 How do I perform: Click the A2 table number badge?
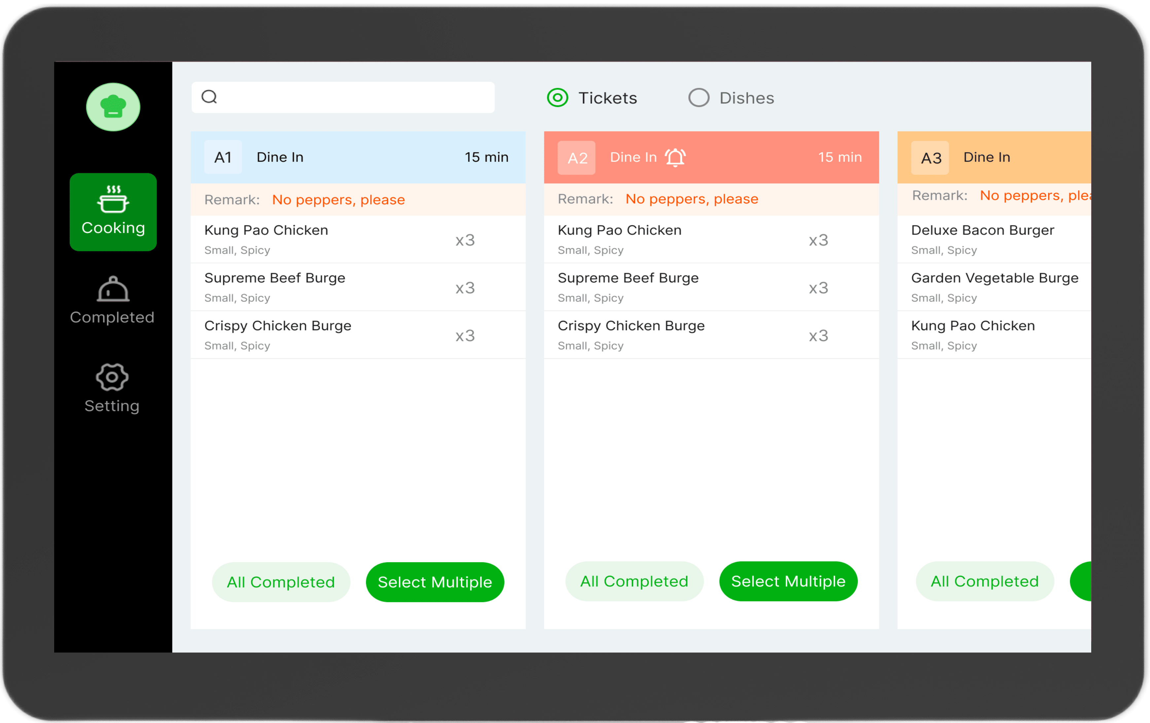click(x=576, y=158)
